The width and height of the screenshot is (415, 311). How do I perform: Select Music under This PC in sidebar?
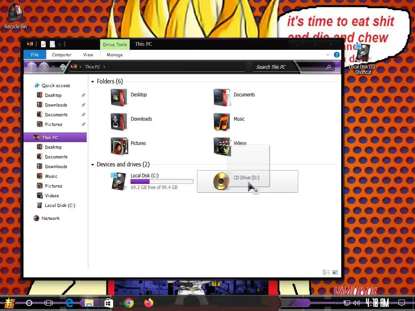[51, 176]
